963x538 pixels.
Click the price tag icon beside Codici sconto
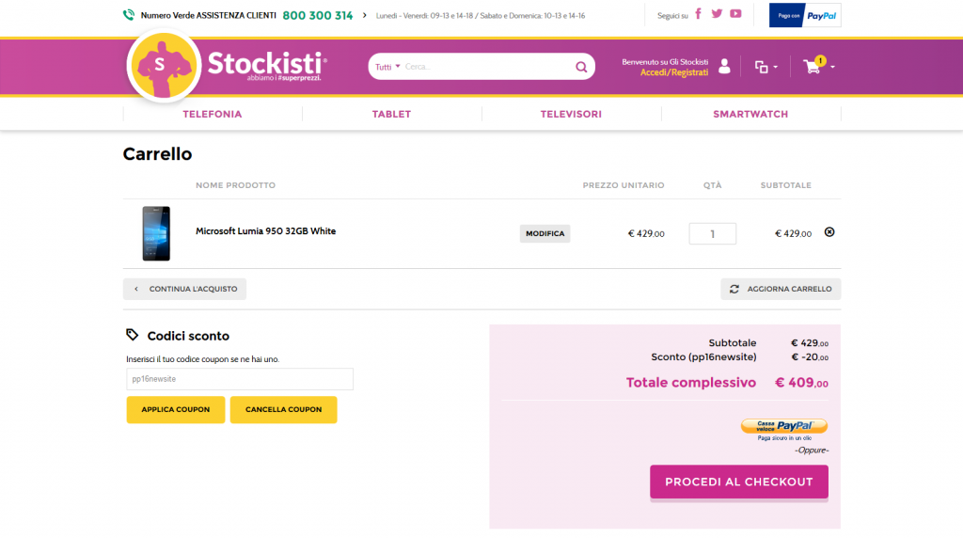pyautogui.click(x=132, y=335)
